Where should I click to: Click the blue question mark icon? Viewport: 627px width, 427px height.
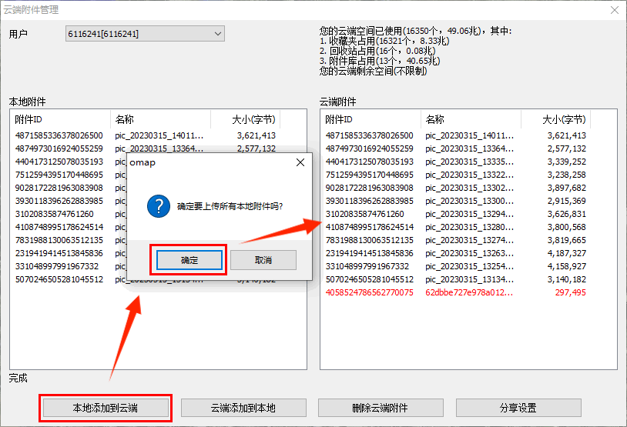(158, 206)
